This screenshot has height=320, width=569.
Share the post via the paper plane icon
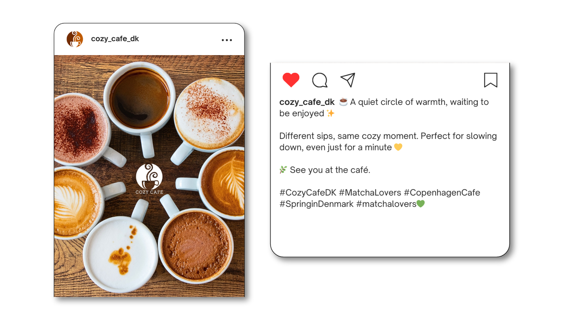[x=348, y=80]
